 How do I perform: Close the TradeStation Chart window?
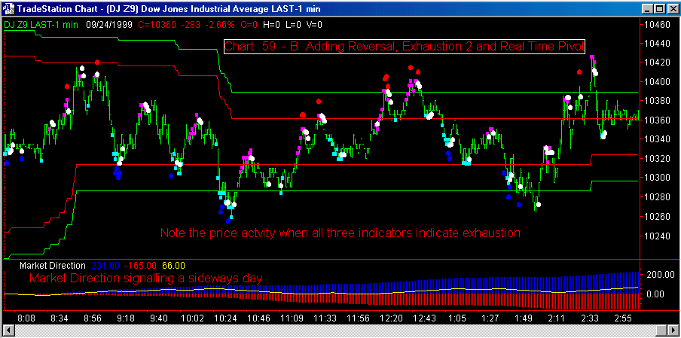click(672, 8)
